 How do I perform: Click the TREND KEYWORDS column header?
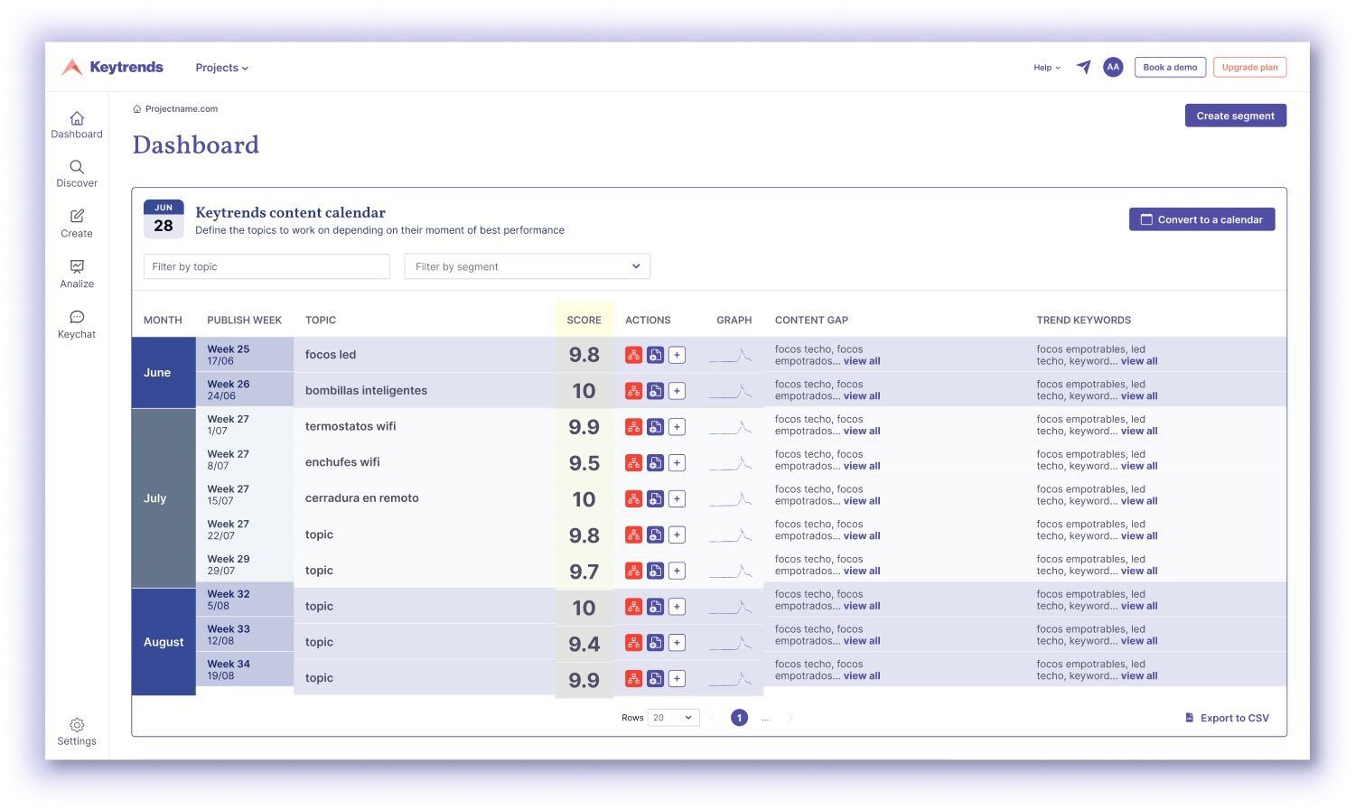click(x=1083, y=320)
